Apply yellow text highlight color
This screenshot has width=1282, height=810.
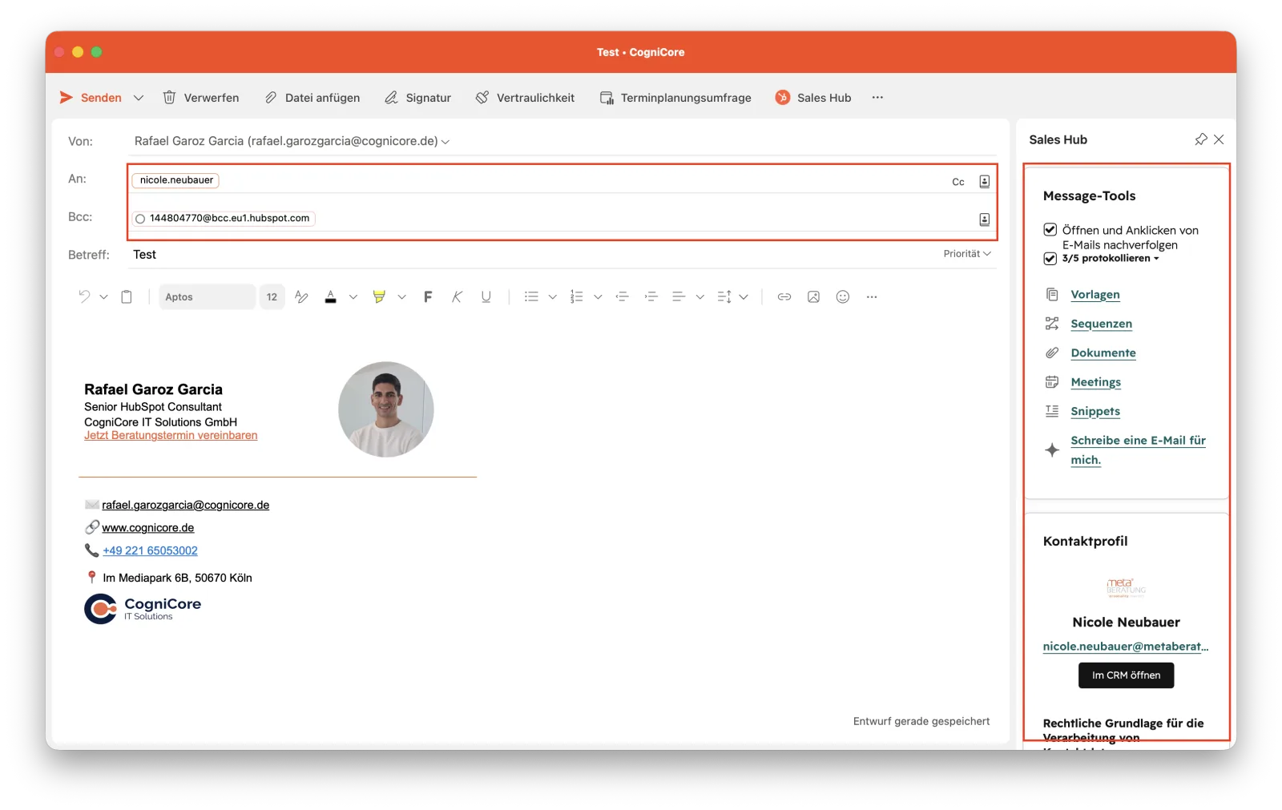pos(379,297)
